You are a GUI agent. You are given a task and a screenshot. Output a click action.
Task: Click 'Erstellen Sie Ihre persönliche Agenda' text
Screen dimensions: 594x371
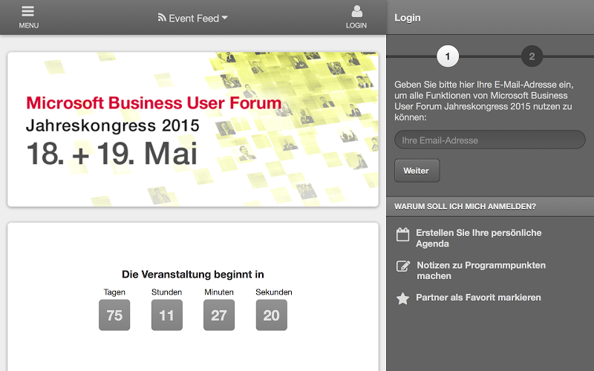pyautogui.click(x=478, y=238)
